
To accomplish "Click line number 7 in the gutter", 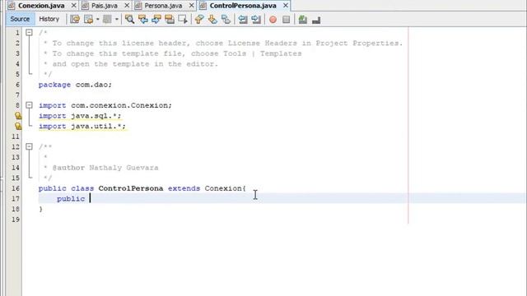I will pos(17,95).
